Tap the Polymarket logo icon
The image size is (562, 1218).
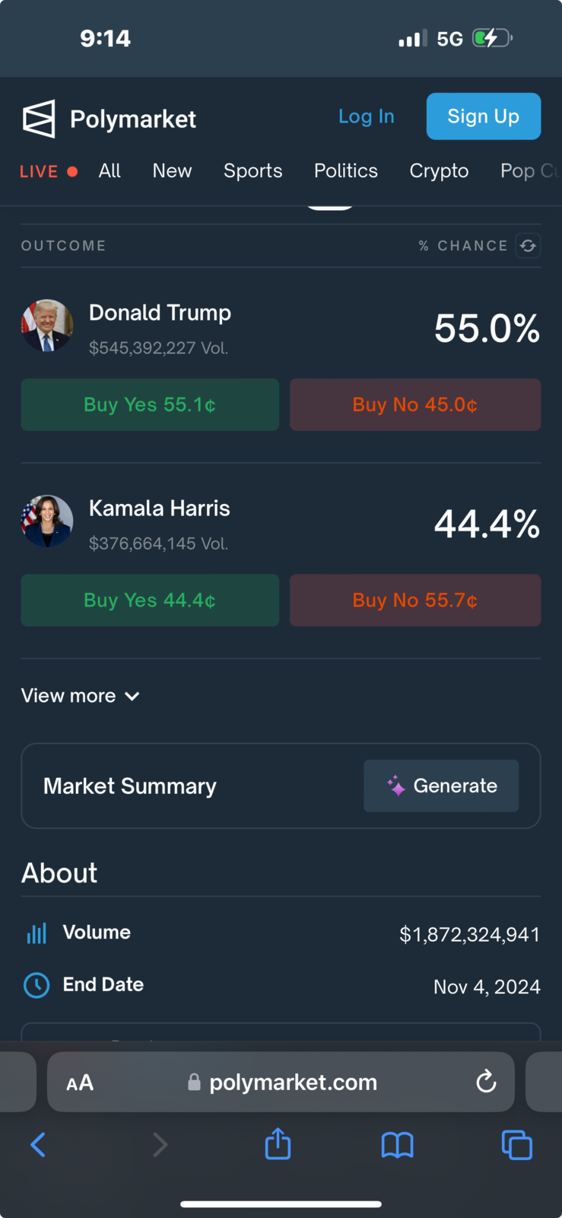tap(39, 119)
